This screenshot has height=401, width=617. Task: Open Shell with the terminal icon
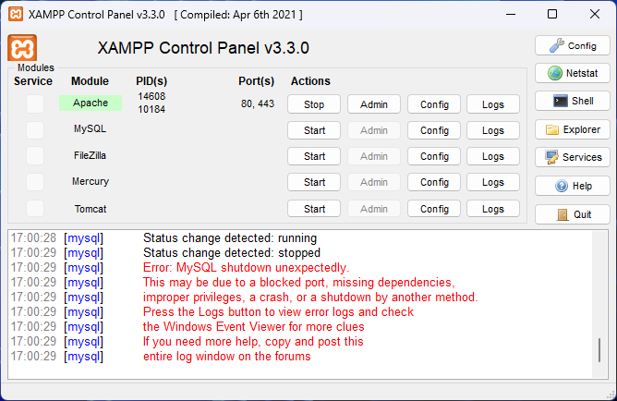click(x=572, y=101)
